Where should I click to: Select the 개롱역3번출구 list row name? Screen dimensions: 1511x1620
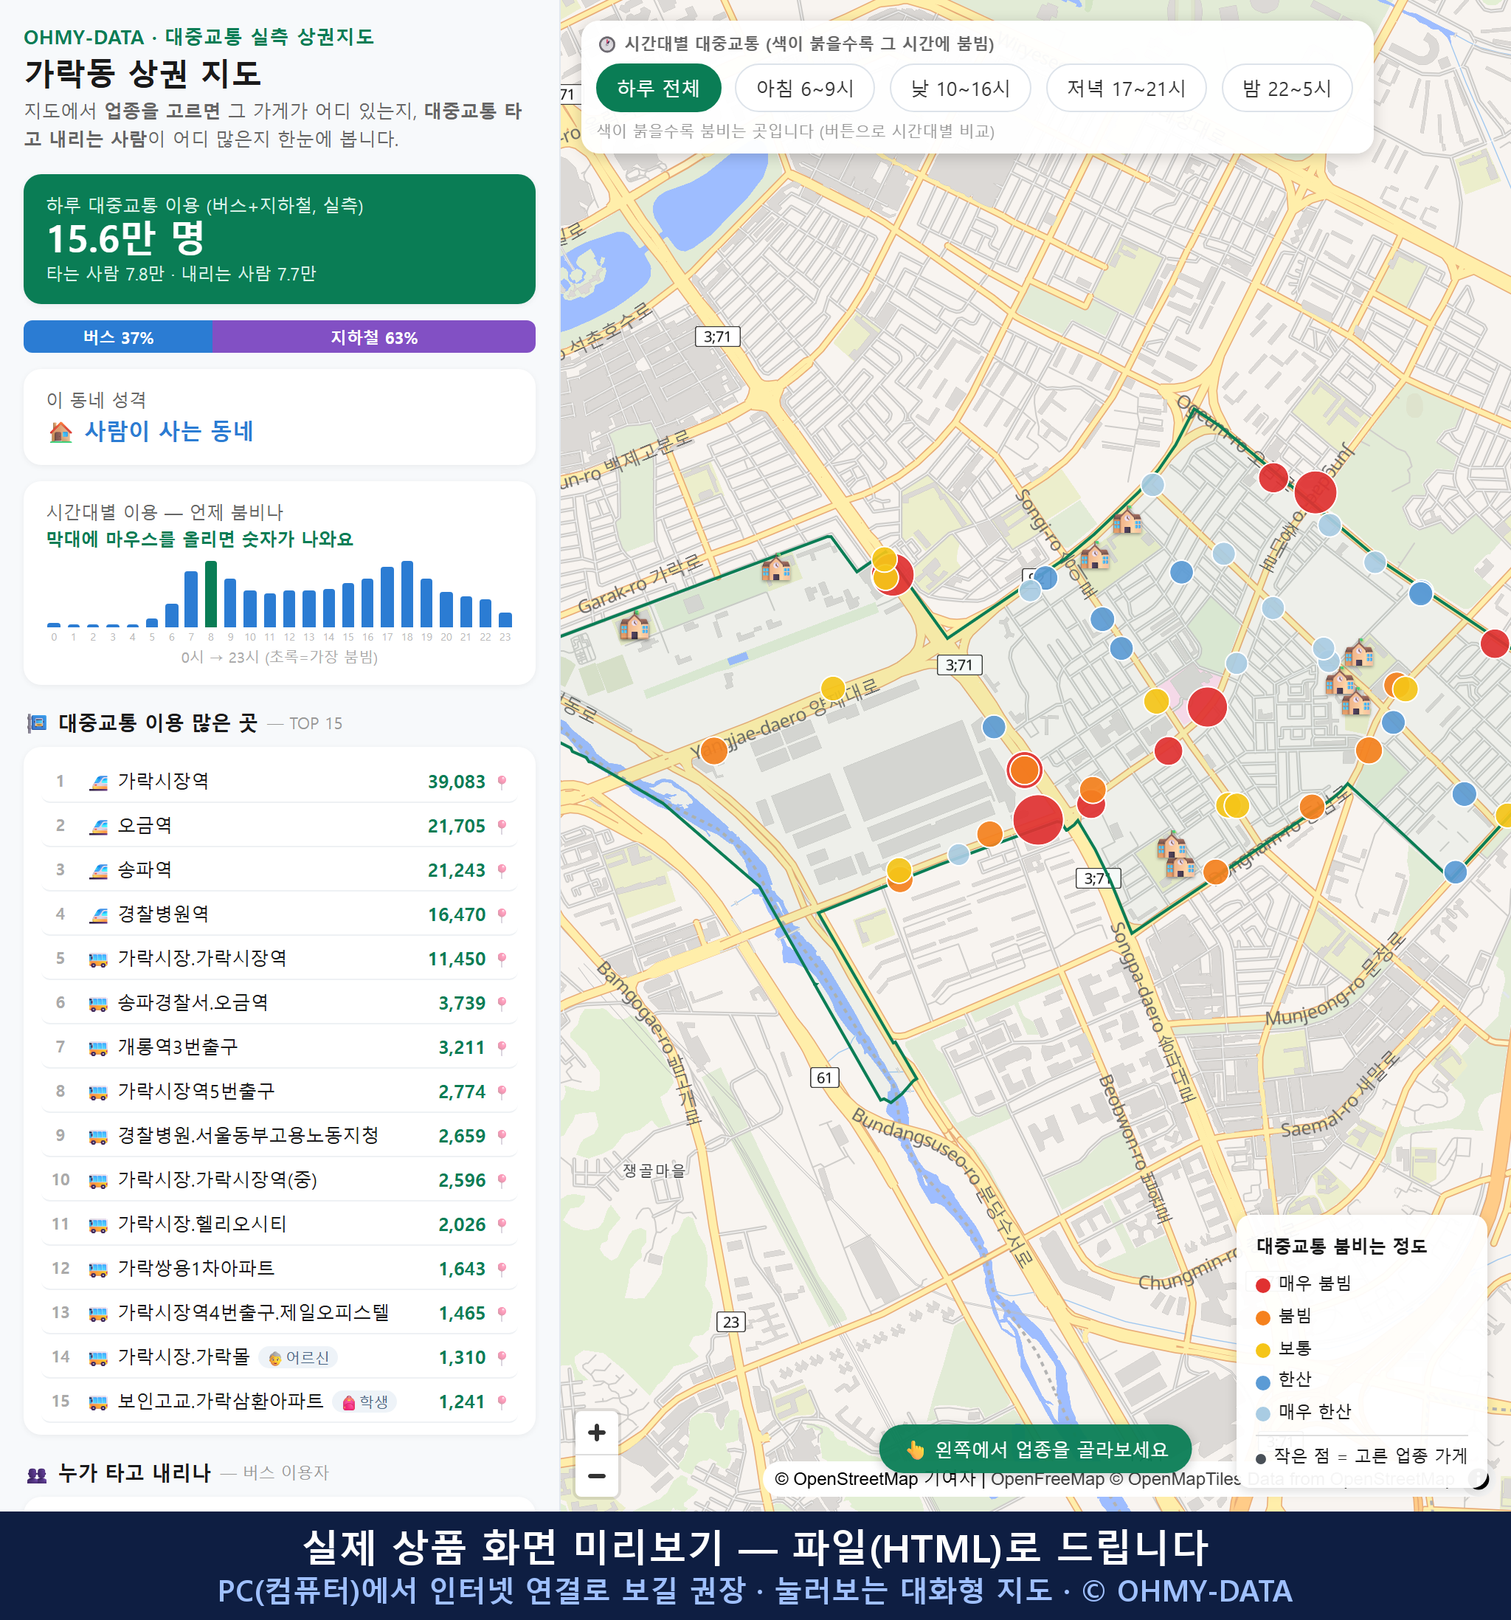click(x=179, y=1047)
